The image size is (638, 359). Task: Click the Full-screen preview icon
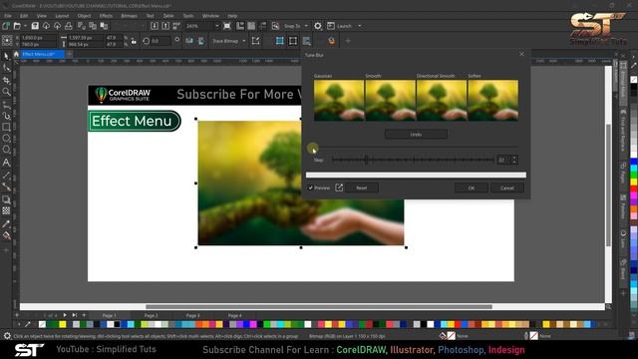pos(227,26)
